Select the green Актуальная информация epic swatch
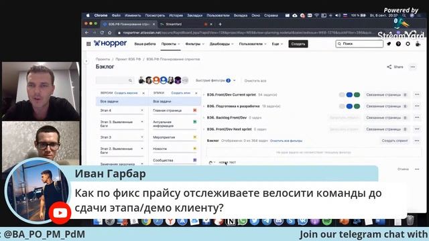 click(195, 122)
